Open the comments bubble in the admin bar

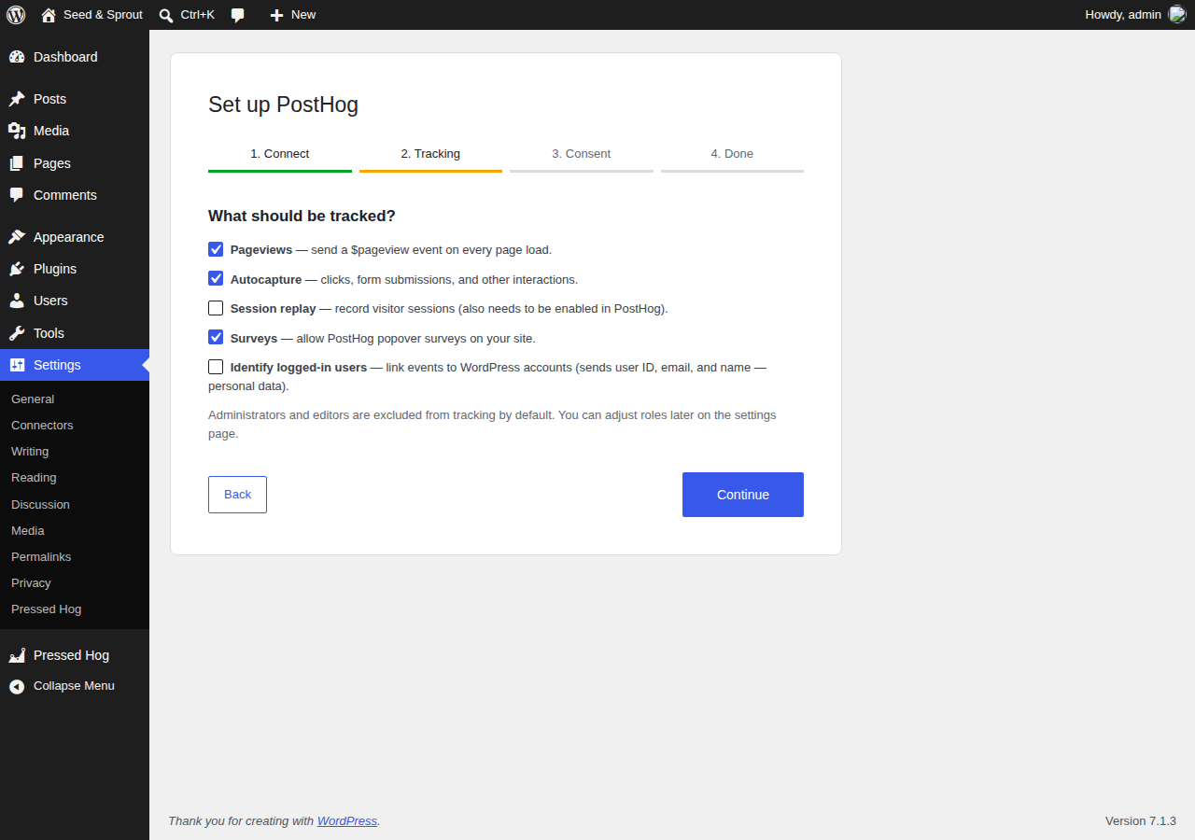pyautogui.click(x=238, y=15)
